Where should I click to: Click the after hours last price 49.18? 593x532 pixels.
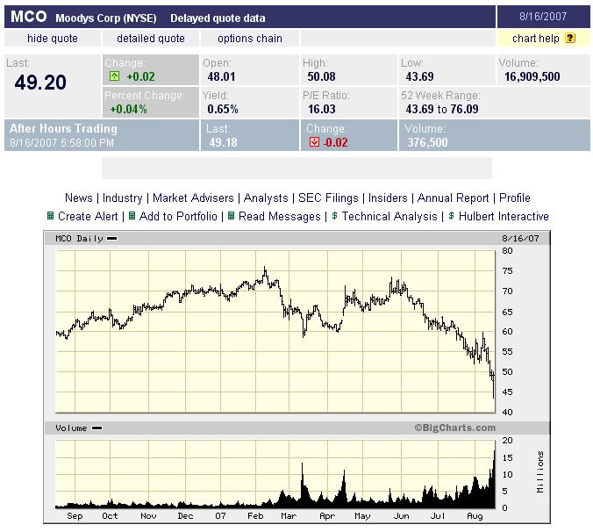pyautogui.click(x=223, y=142)
